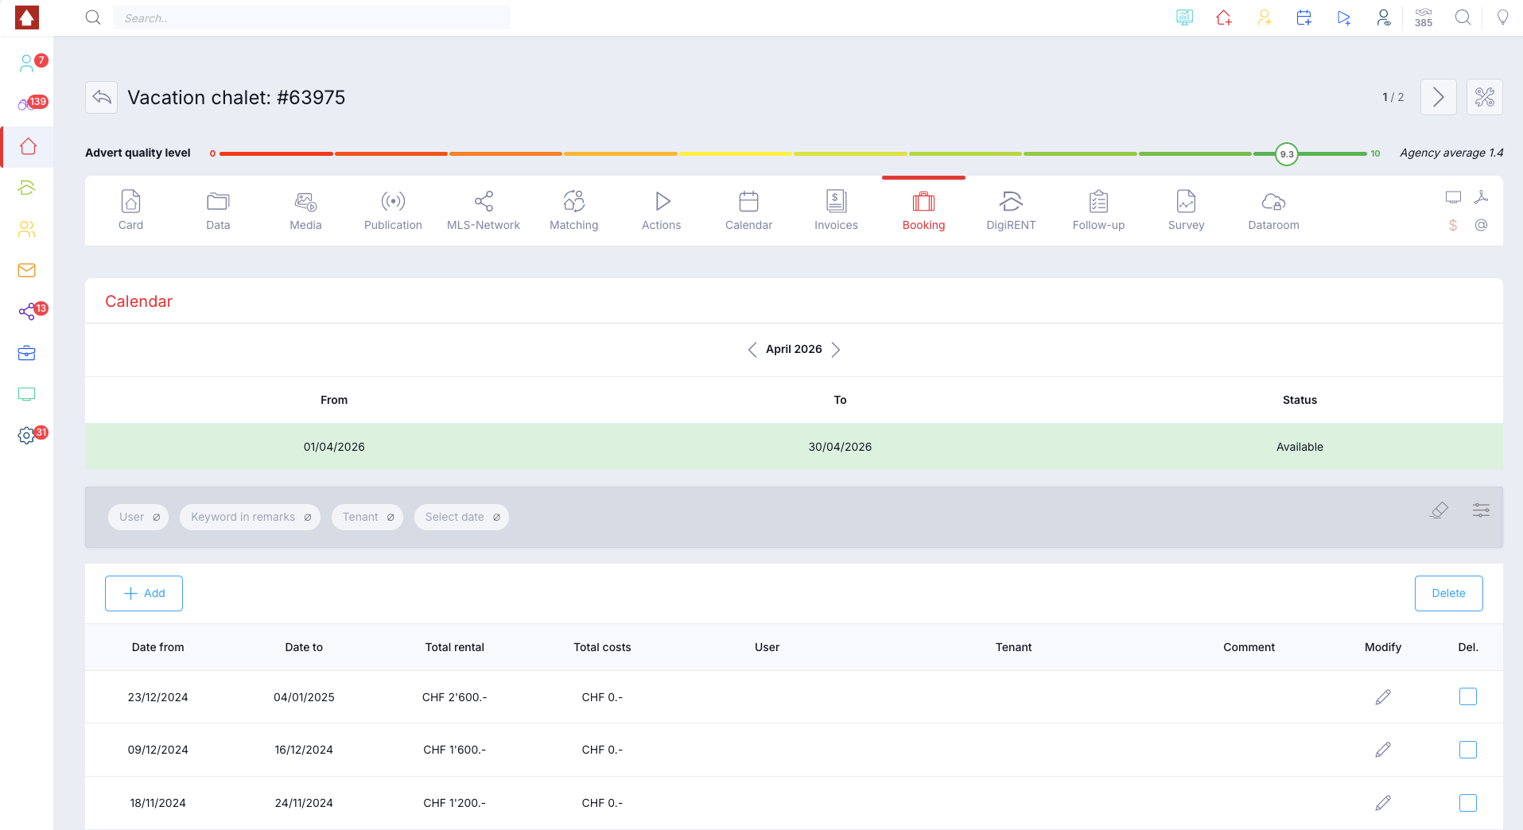Open the Select date filter chip
The height and width of the screenshot is (830, 1523).
(461, 517)
